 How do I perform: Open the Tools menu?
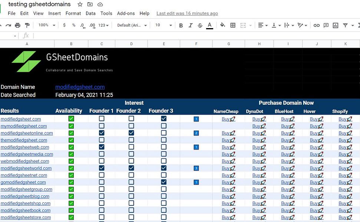(x=106, y=13)
